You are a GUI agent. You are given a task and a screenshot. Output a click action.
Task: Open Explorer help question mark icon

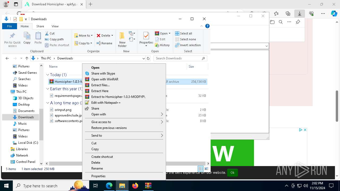207,26
